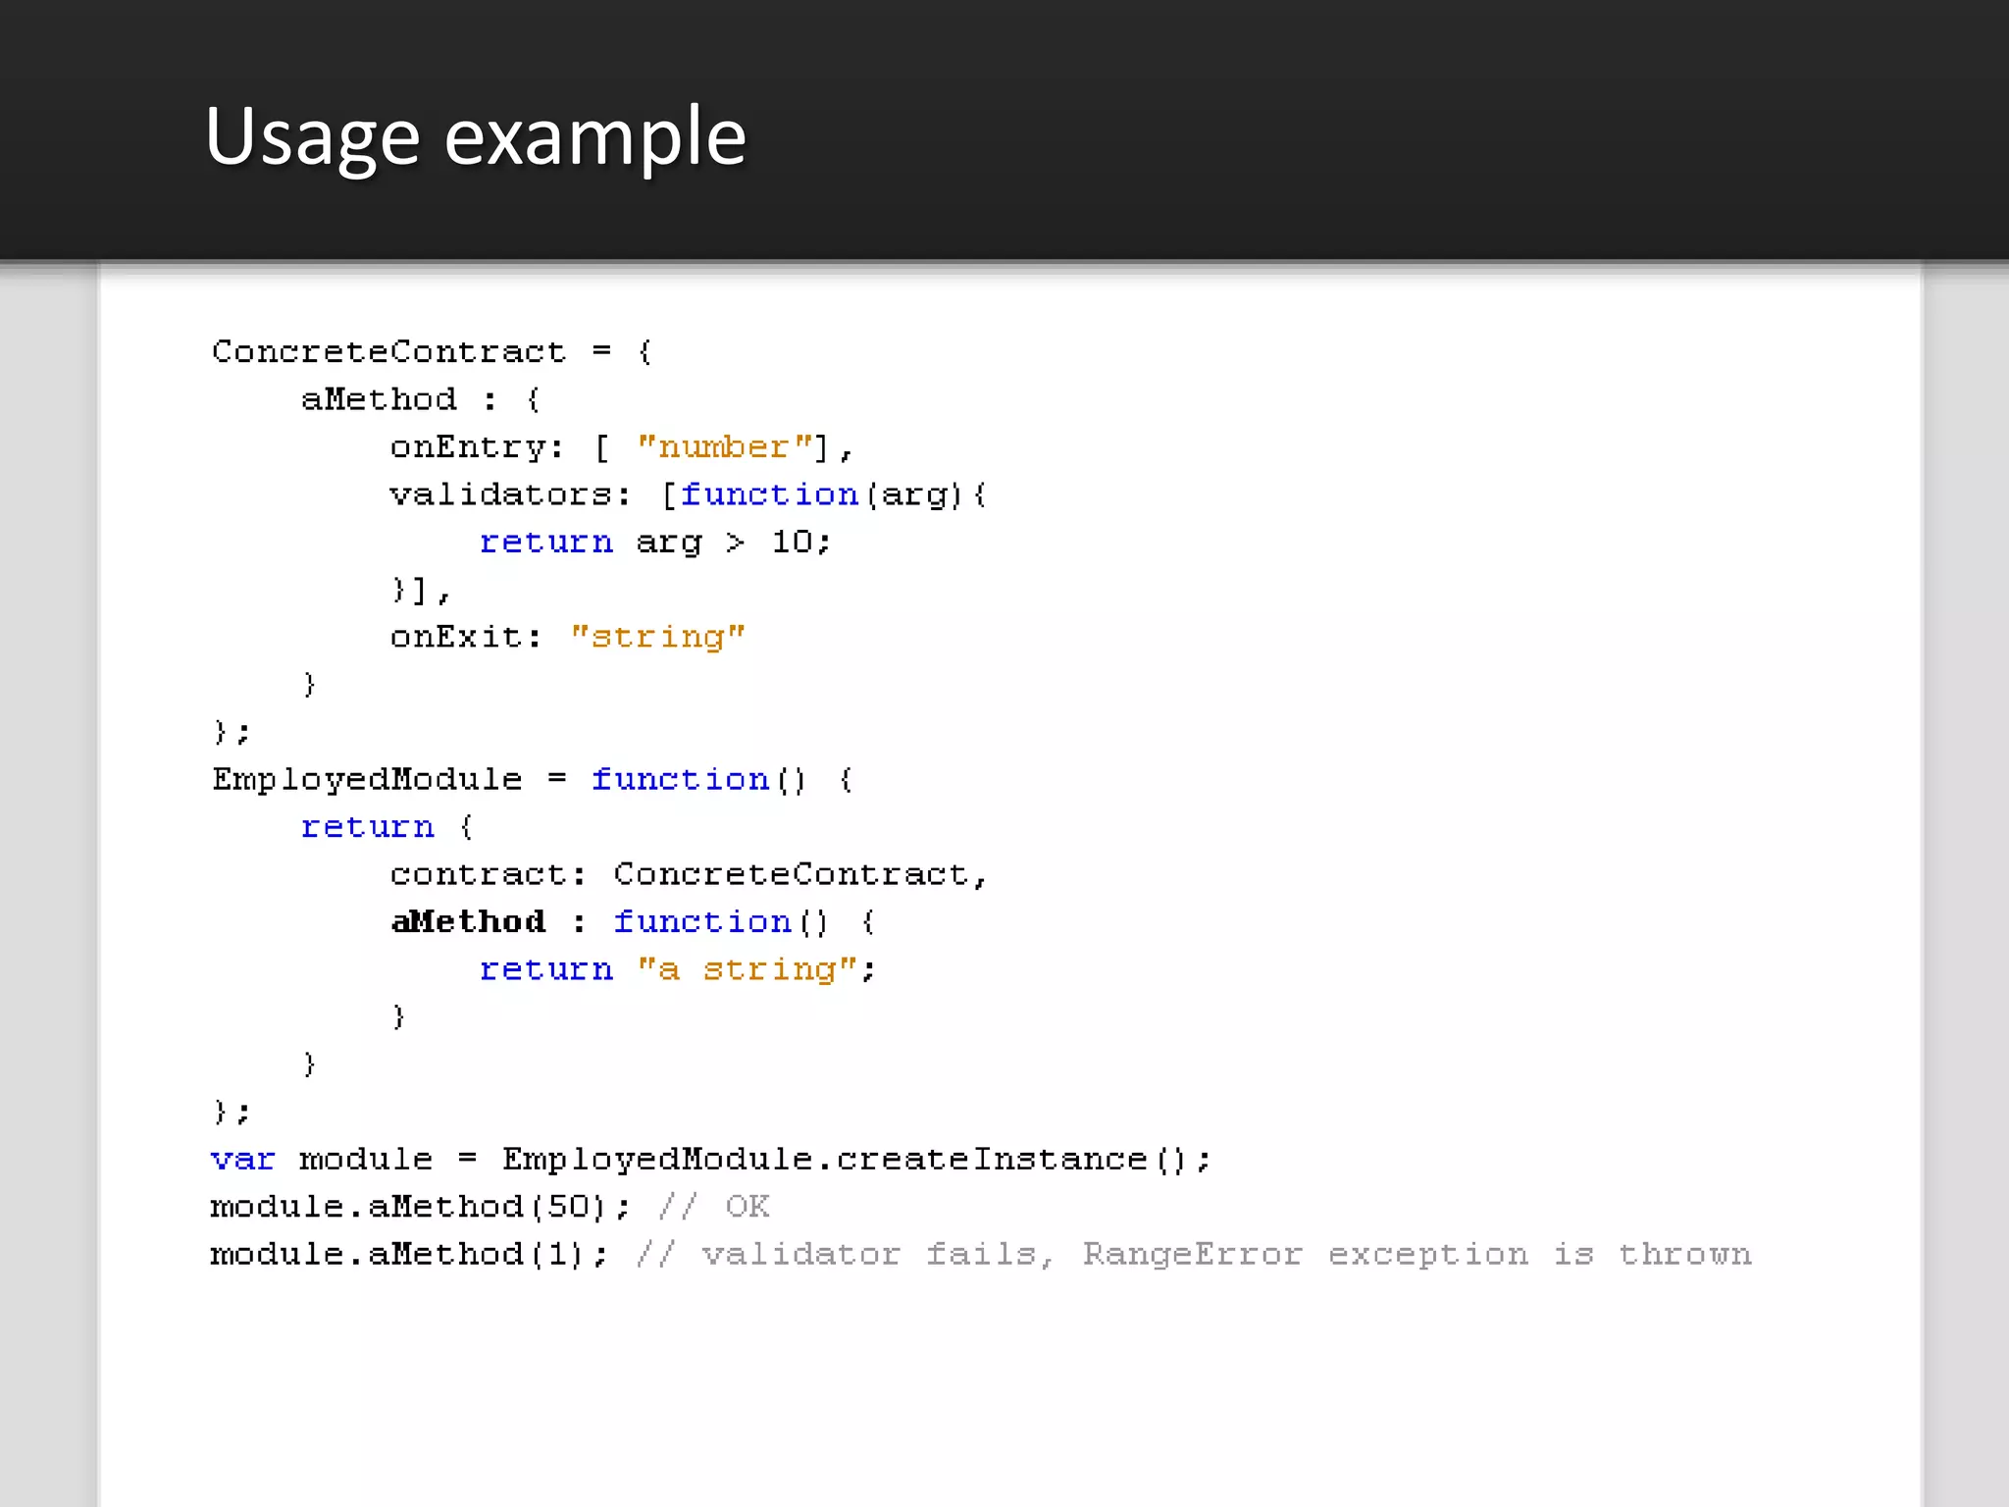Click the 'onExit: "string"' line

click(568, 637)
